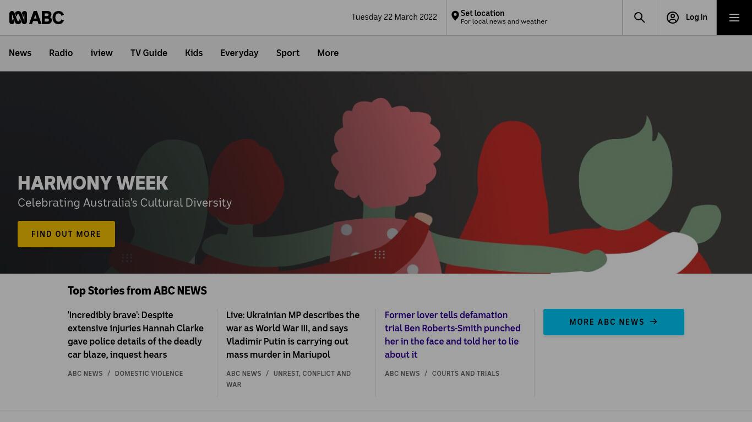752x422 pixels.
Task: Open the search magnifier icon
Action: tap(640, 18)
